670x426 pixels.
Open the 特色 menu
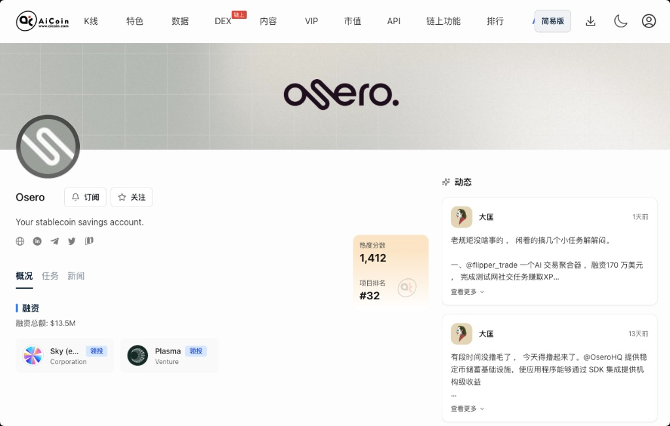(x=135, y=21)
